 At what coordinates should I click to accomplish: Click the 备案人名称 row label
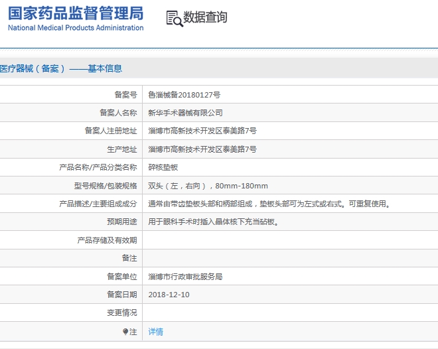click(118, 113)
